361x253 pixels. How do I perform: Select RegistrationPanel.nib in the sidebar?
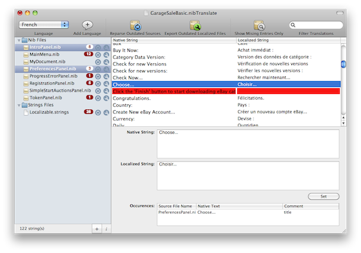[x=52, y=83]
